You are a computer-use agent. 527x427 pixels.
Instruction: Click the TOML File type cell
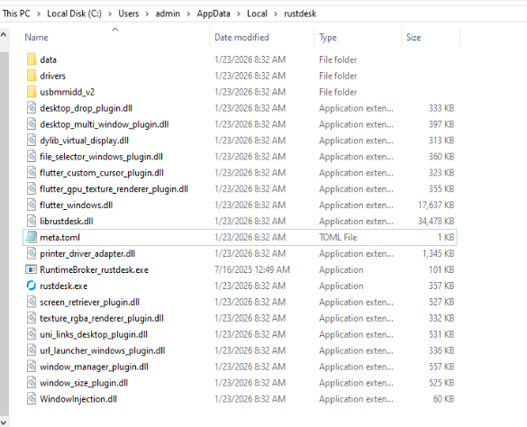pos(338,237)
